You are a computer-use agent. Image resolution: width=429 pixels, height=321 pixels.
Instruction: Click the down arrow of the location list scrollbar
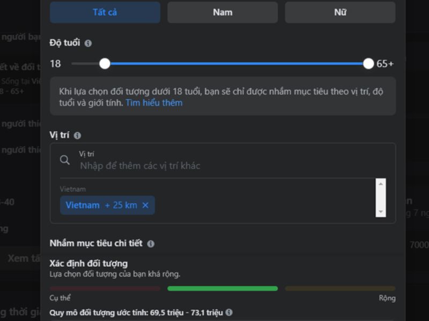381,212
